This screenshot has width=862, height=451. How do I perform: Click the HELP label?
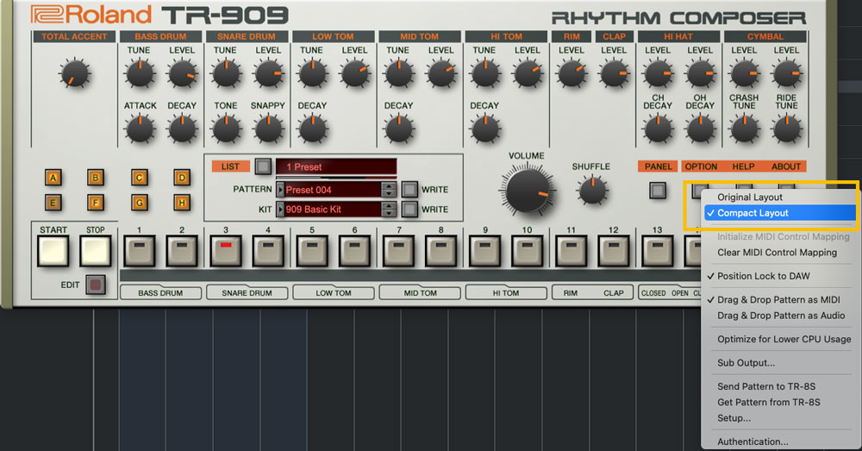tap(743, 166)
